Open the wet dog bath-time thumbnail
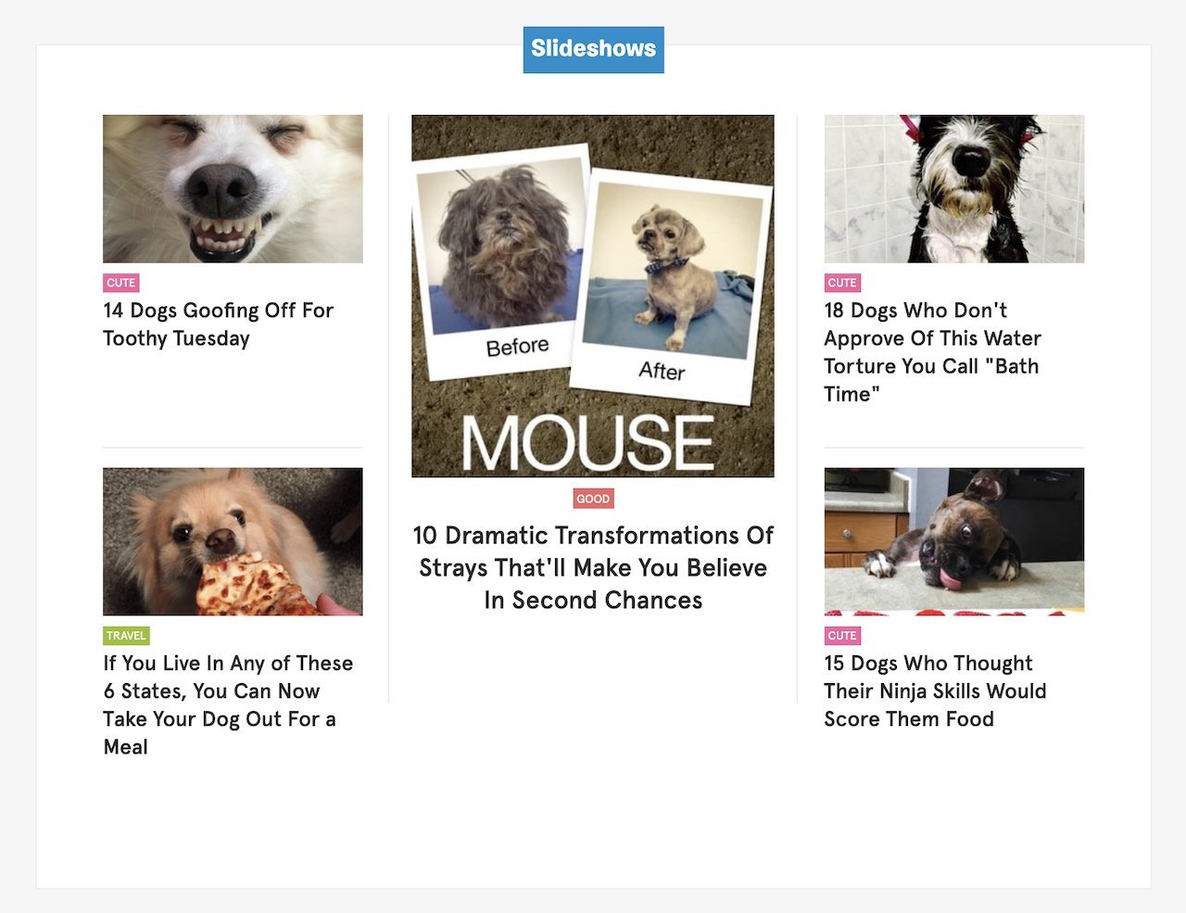The image size is (1186, 913). tap(953, 189)
